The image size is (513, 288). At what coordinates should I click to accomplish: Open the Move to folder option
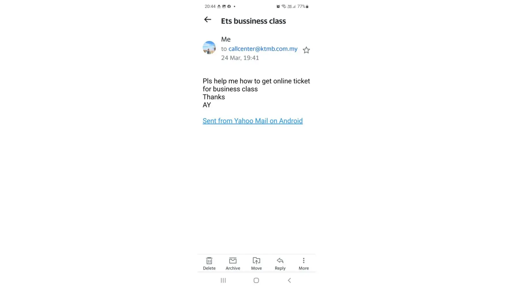[x=256, y=264]
